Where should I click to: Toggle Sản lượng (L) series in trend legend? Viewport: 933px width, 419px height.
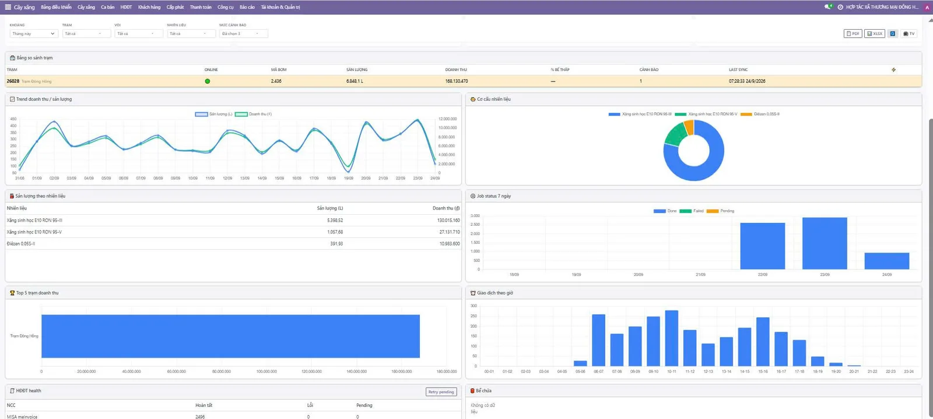[x=213, y=114]
